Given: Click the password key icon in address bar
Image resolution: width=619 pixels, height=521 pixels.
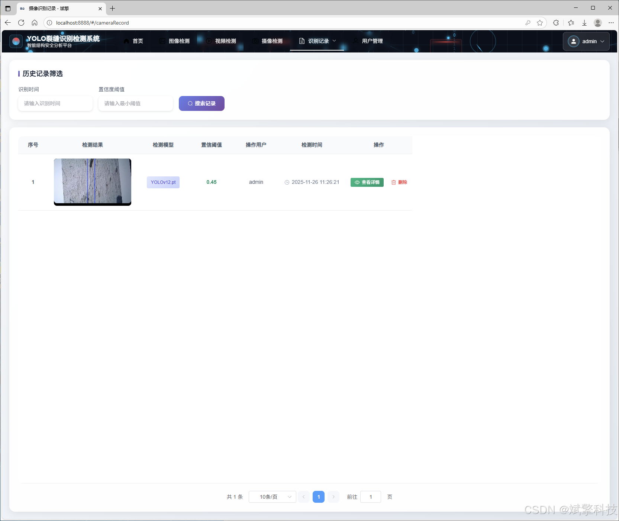Looking at the screenshot, I should pos(528,23).
